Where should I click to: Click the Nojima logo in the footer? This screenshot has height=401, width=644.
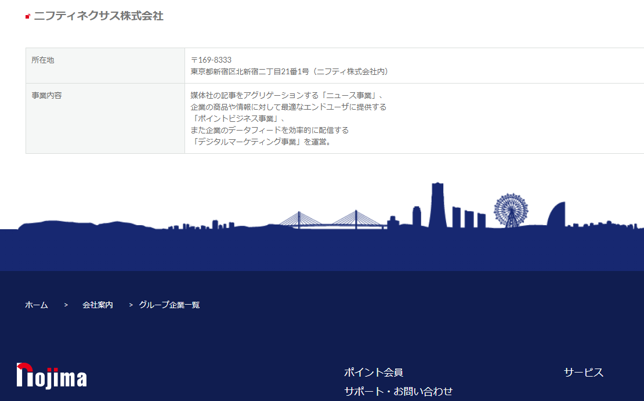click(x=52, y=375)
